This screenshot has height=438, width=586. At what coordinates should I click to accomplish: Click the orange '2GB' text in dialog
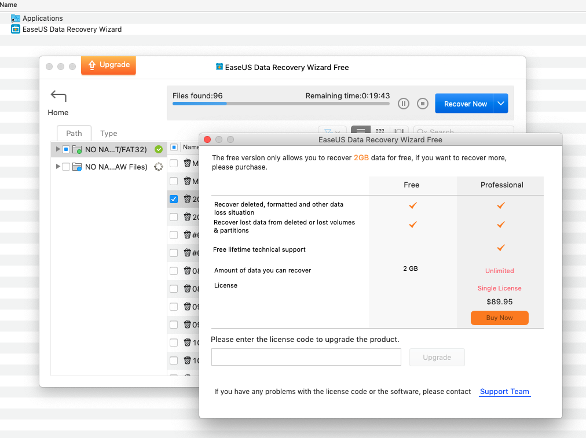[361, 157]
